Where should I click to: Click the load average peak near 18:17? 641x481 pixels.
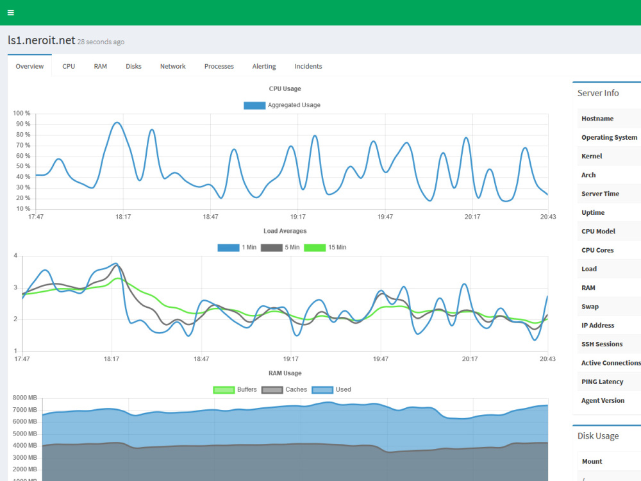pyautogui.click(x=116, y=264)
